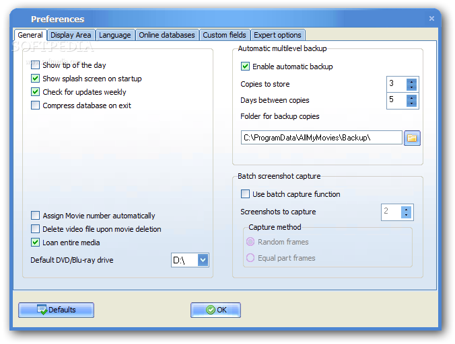The image size is (455, 344).
Task: Increase Copies to store value
Action: click(411, 82)
